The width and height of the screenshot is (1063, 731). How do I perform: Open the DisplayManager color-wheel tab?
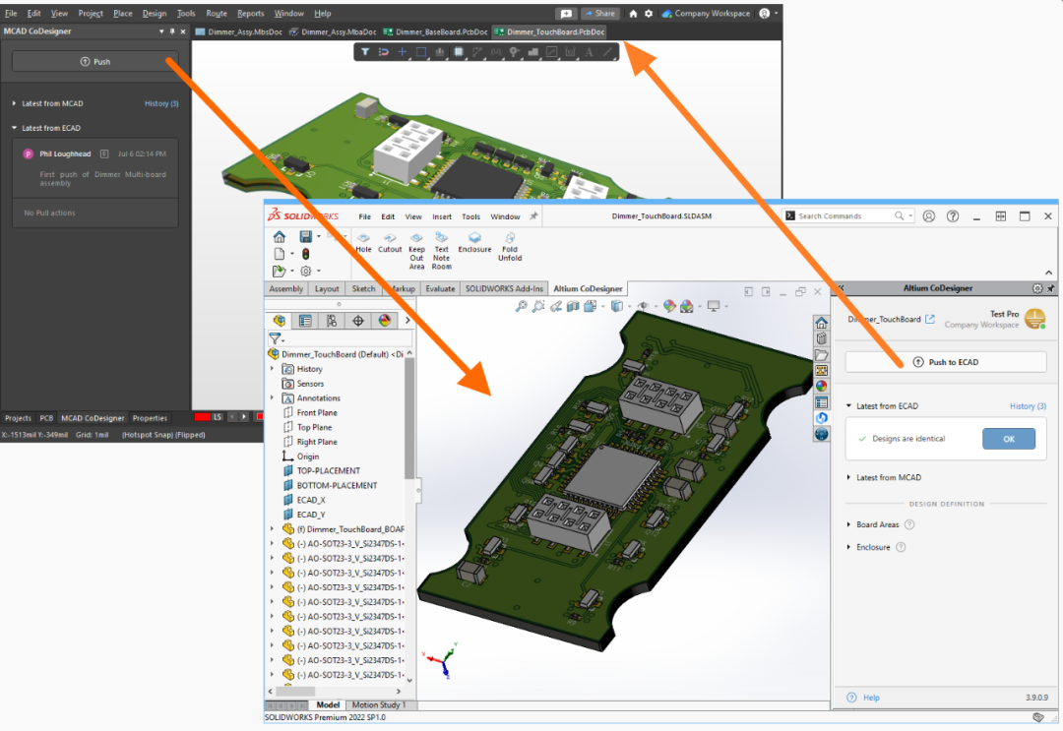tap(385, 321)
